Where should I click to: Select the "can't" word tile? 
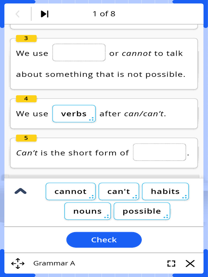[119, 192]
